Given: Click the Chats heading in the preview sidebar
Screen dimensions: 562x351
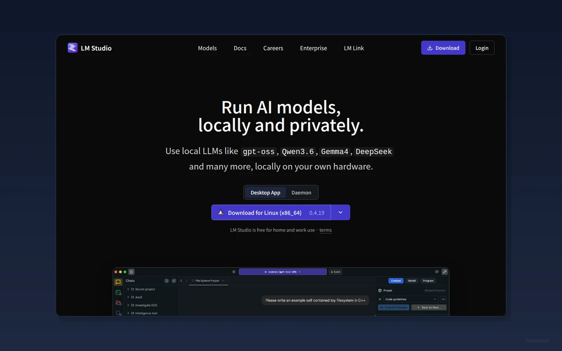Looking at the screenshot, I should tap(130, 281).
